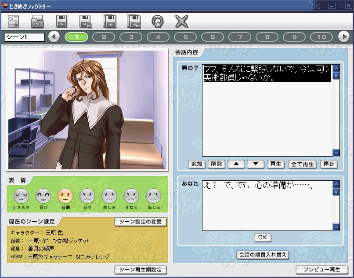Switch to scene tab 4
Viewport: 354px width, 278px height.
158,37
